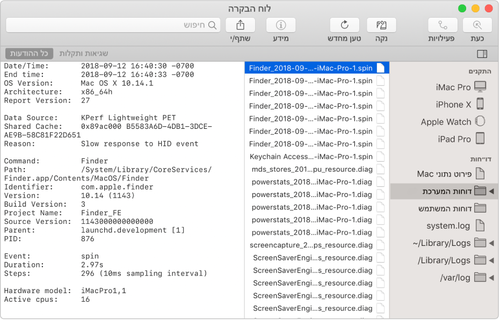The height and width of the screenshot is (320, 500).
Task: Click the iPhone X phone icon
Action: tap(480, 104)
